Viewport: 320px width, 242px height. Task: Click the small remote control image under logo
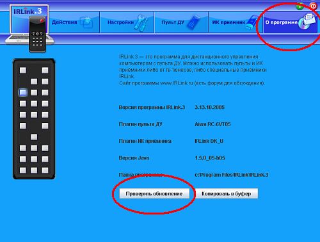37,35
